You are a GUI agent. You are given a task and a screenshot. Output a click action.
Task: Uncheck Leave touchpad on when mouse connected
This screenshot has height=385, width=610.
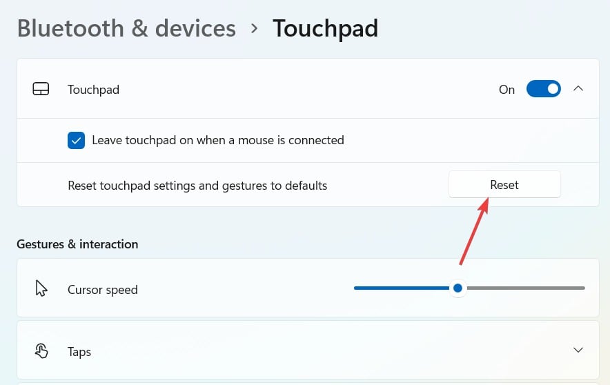pos(76,140)
